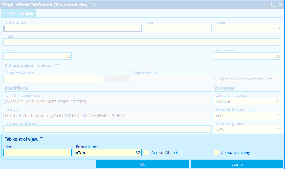
Task: Click the Size field with value 1
Action: click(38, 153)
